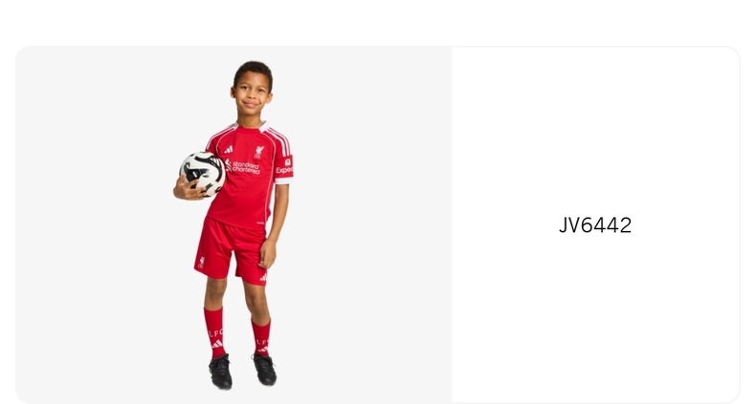Screen dimensions: 756x404
Task: Click the red shorts in the photo
Action: pos(232,252)
